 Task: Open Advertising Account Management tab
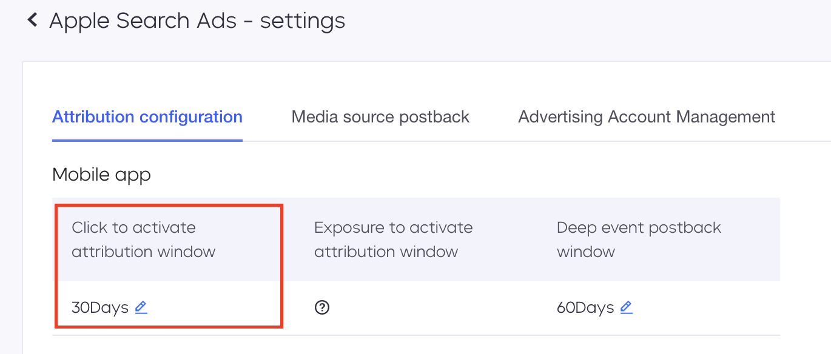[647, 117]
